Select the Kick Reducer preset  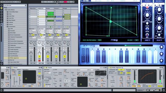coord(14,54)
